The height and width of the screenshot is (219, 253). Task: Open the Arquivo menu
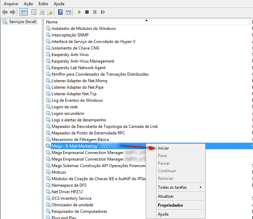click(11, 3)
